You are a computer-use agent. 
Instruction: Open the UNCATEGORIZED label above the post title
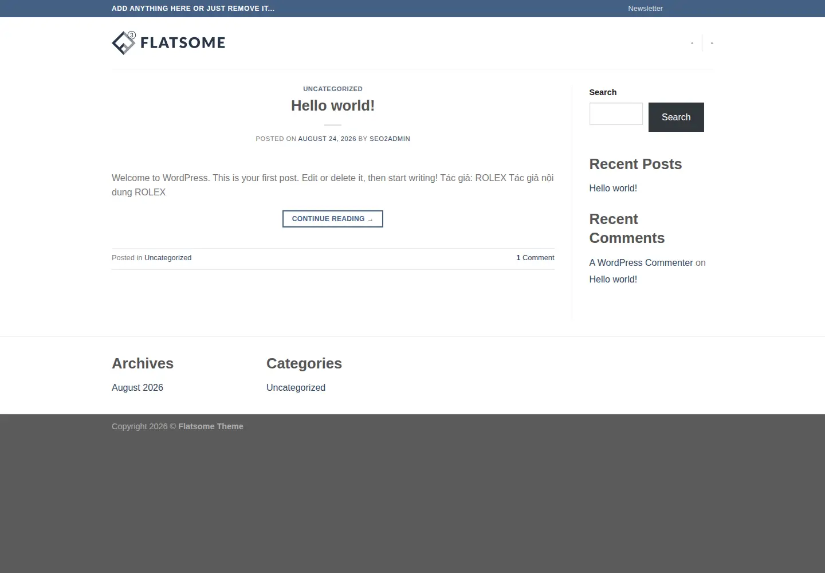(x=333, y=89)
